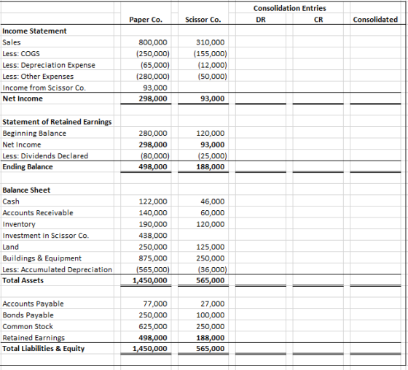
Task: Select the Retained Earnings balance sheet label
Action: point(34,338)
